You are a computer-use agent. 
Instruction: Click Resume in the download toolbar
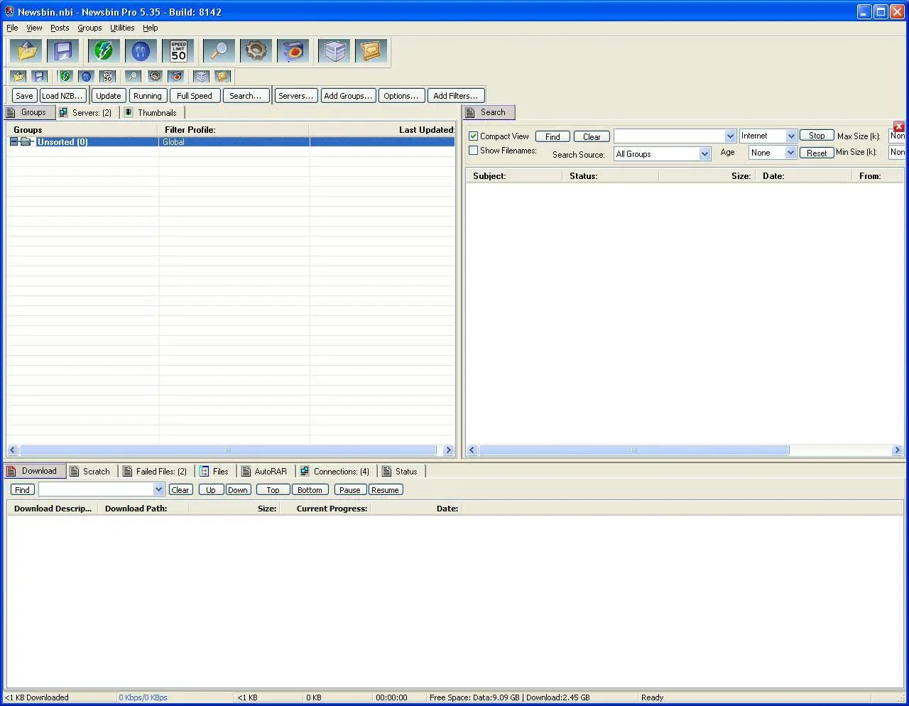385,490
